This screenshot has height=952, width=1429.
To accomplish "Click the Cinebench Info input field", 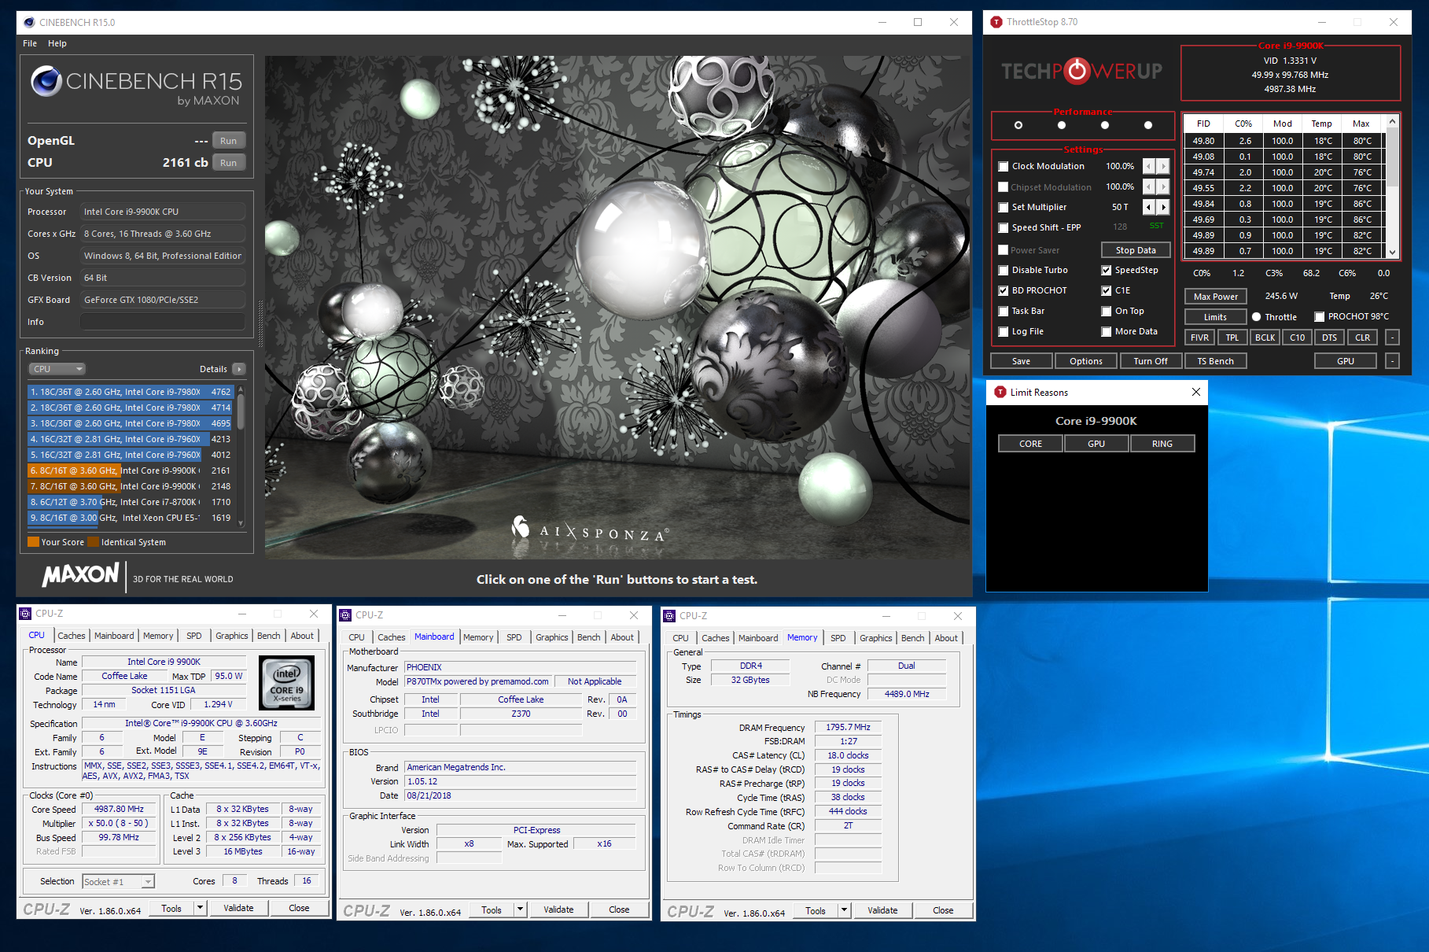I will 163,322.
